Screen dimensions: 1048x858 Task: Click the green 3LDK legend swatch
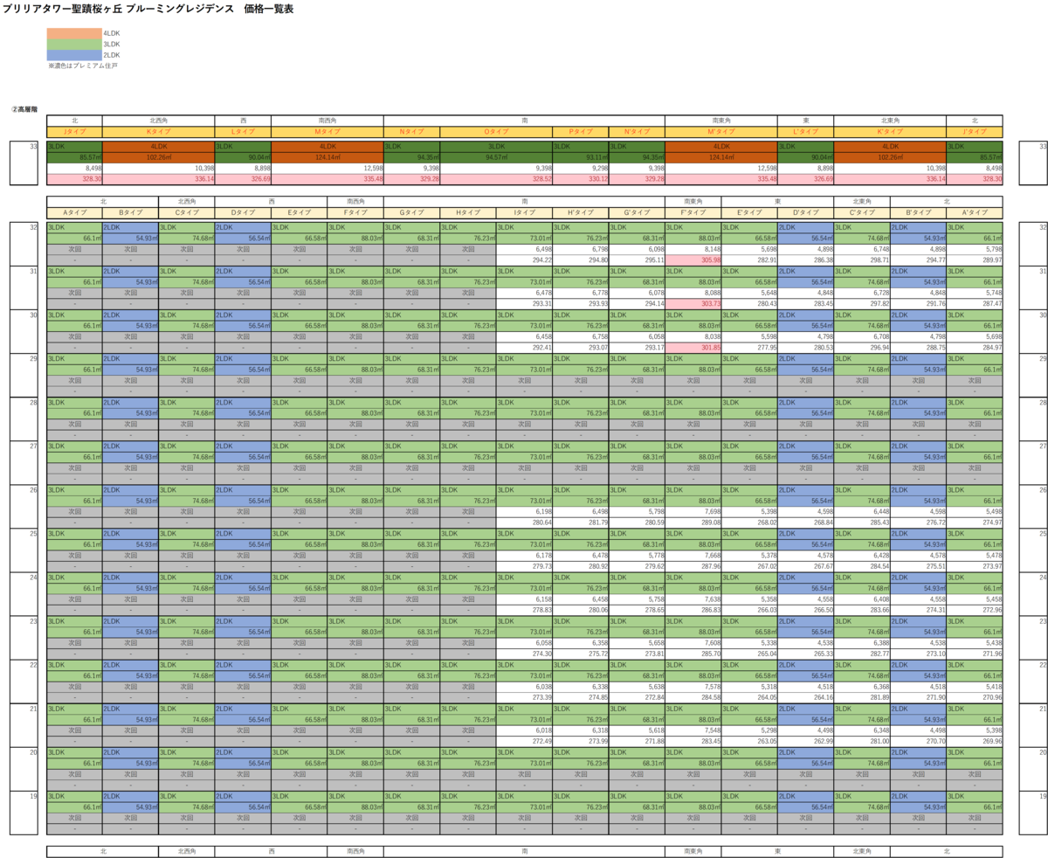[75, 44]
